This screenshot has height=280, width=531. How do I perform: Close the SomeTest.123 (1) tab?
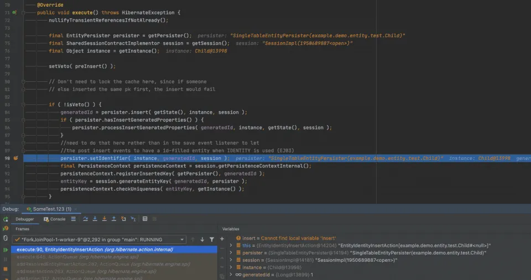point(76,209)
